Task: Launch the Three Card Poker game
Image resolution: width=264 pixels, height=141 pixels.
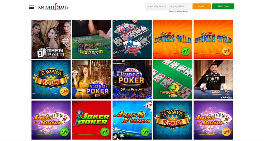Action: pos(92,39)
